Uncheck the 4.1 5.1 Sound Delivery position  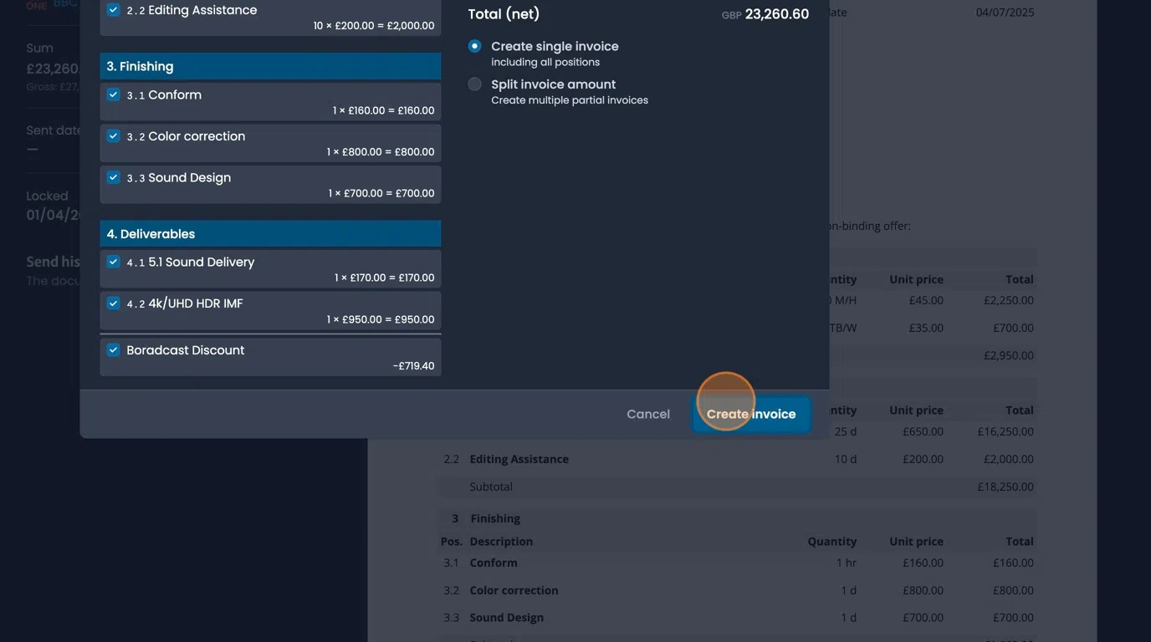[x=113, y=262]
